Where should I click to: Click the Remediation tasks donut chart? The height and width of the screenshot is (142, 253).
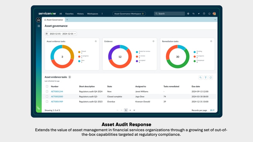click(x=178, y=57)
